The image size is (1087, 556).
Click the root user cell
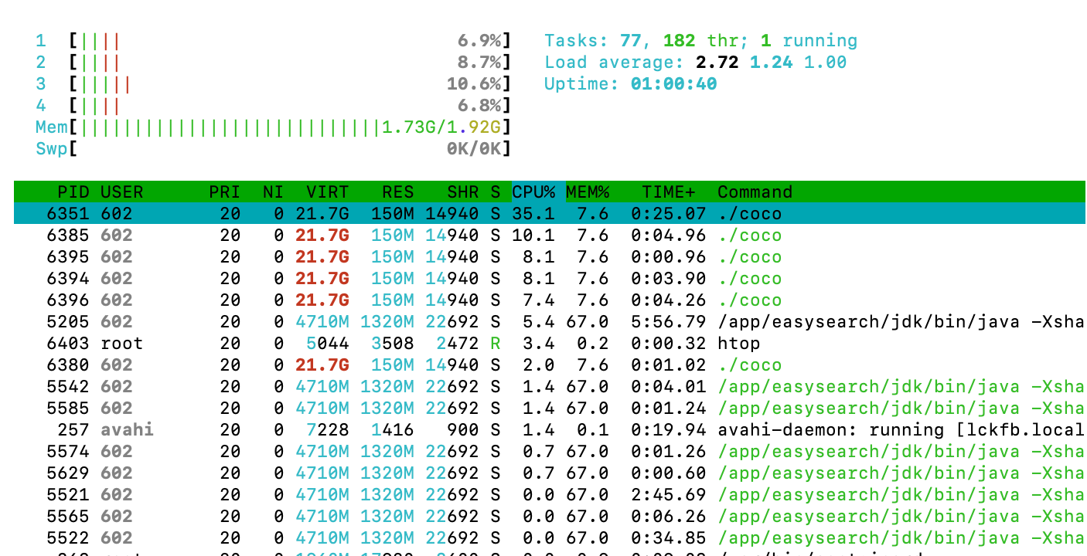121,343
